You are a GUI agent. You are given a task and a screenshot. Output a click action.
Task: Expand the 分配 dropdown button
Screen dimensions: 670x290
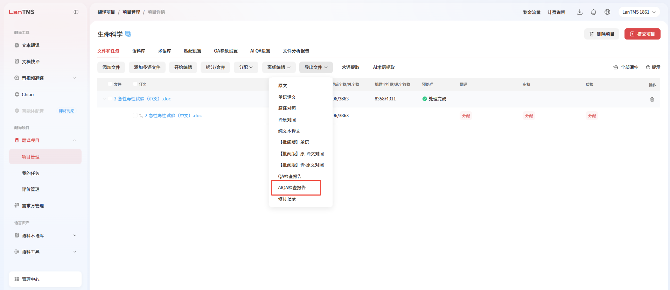coord(246,67)
